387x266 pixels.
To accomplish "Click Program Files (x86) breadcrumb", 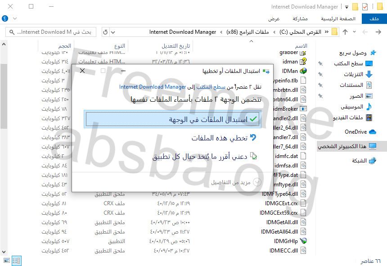I will coord(247,32).
